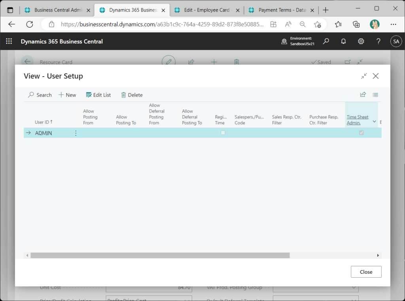This screenshot has height=301, width=405.
Task: Create a New user setup entry
Action: [x=67, y=95]
